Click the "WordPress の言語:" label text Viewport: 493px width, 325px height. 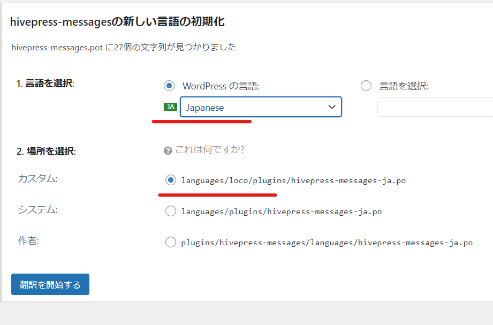221,86
